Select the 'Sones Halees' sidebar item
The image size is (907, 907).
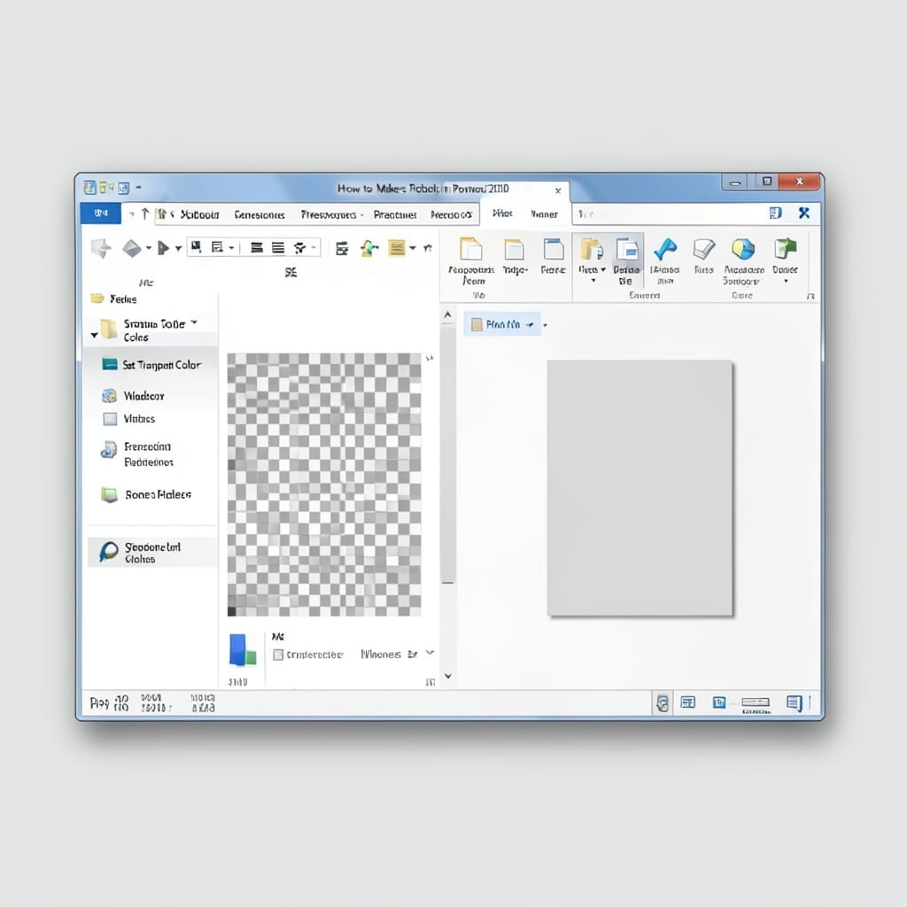click(x=146, y=494)
